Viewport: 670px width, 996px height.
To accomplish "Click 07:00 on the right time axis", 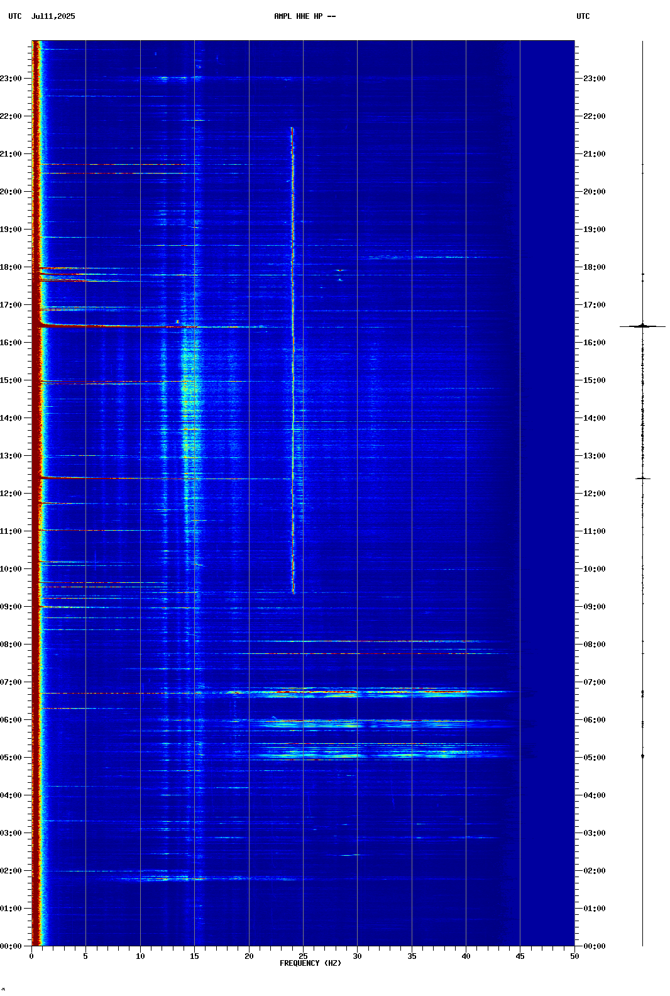I will tap(595, 682).
